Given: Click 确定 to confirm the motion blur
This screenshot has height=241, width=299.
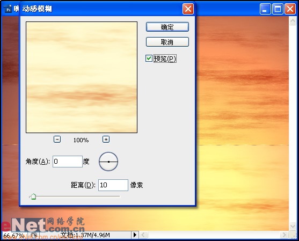Looking at the screenshot, I should click(x=167, y=27).
